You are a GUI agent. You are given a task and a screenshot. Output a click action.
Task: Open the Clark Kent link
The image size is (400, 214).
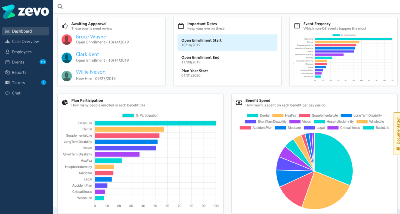[87, 54]
